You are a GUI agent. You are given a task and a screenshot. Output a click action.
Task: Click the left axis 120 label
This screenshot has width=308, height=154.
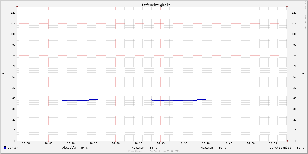coord(13,13)
